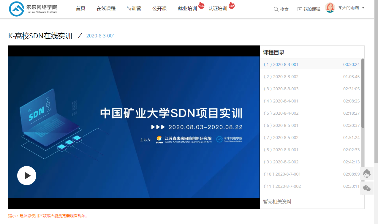The image size is (378, 224).
Task: Open 认证培训 menu item
Action: pyautogui.click(x=218, y=9)
